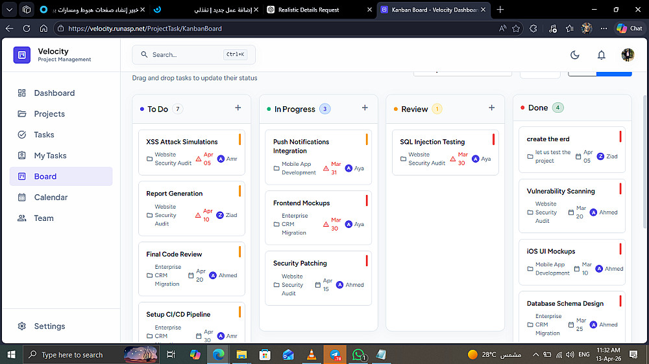
Task: Open the iOS UI Mockups card
Action: click(x=572, y=262)
